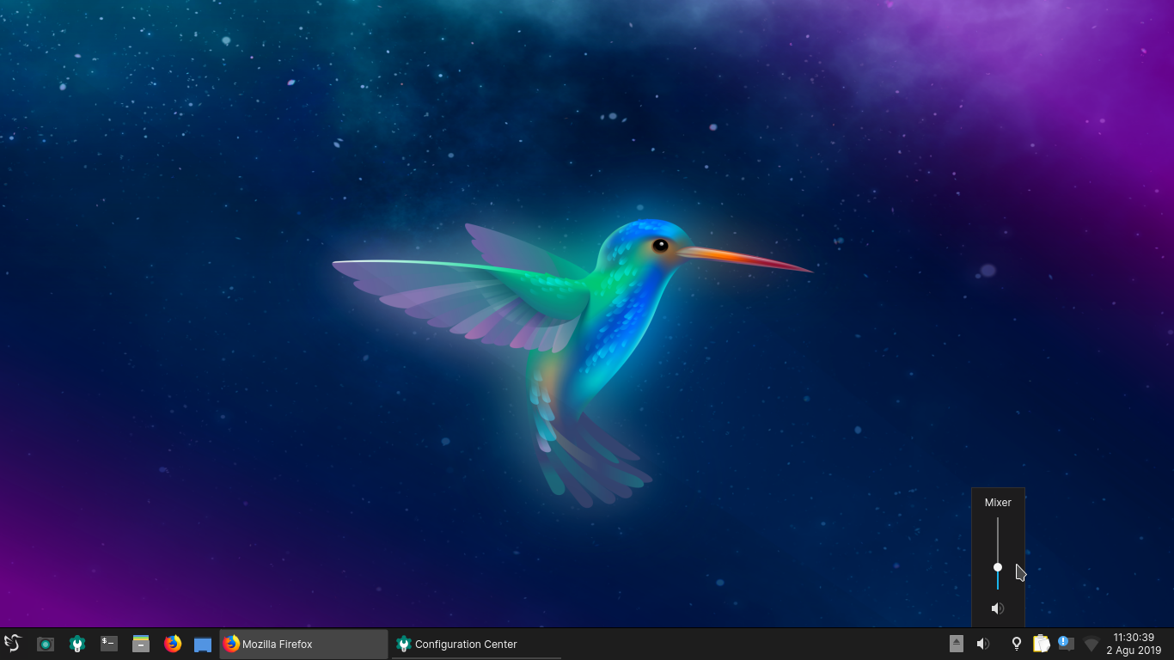Open removable devices eject tray icon

coord(957,644)
